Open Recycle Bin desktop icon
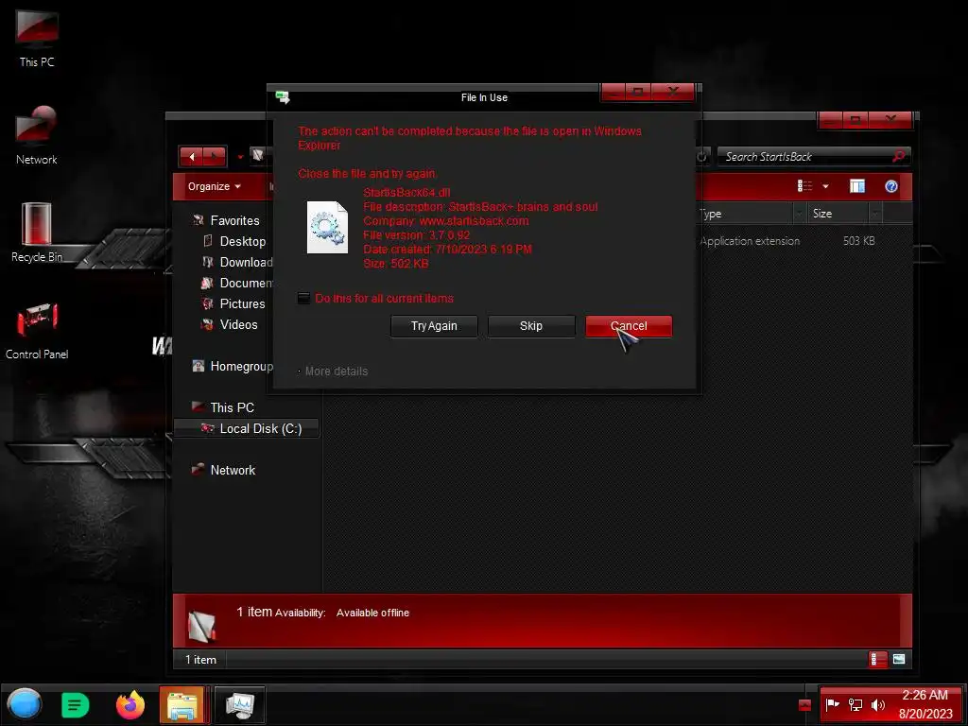968x726 pixels. click(x=37, y=233)
